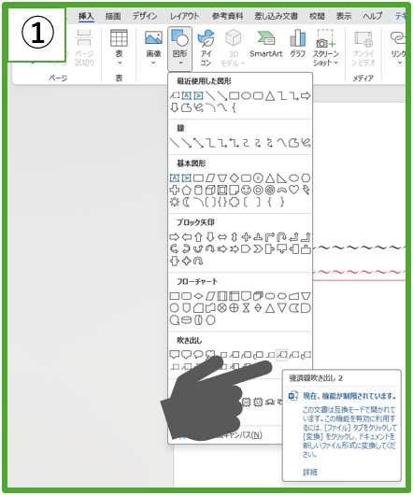Pick the sun shape
413x495 pixels.
tap(175, 202)
